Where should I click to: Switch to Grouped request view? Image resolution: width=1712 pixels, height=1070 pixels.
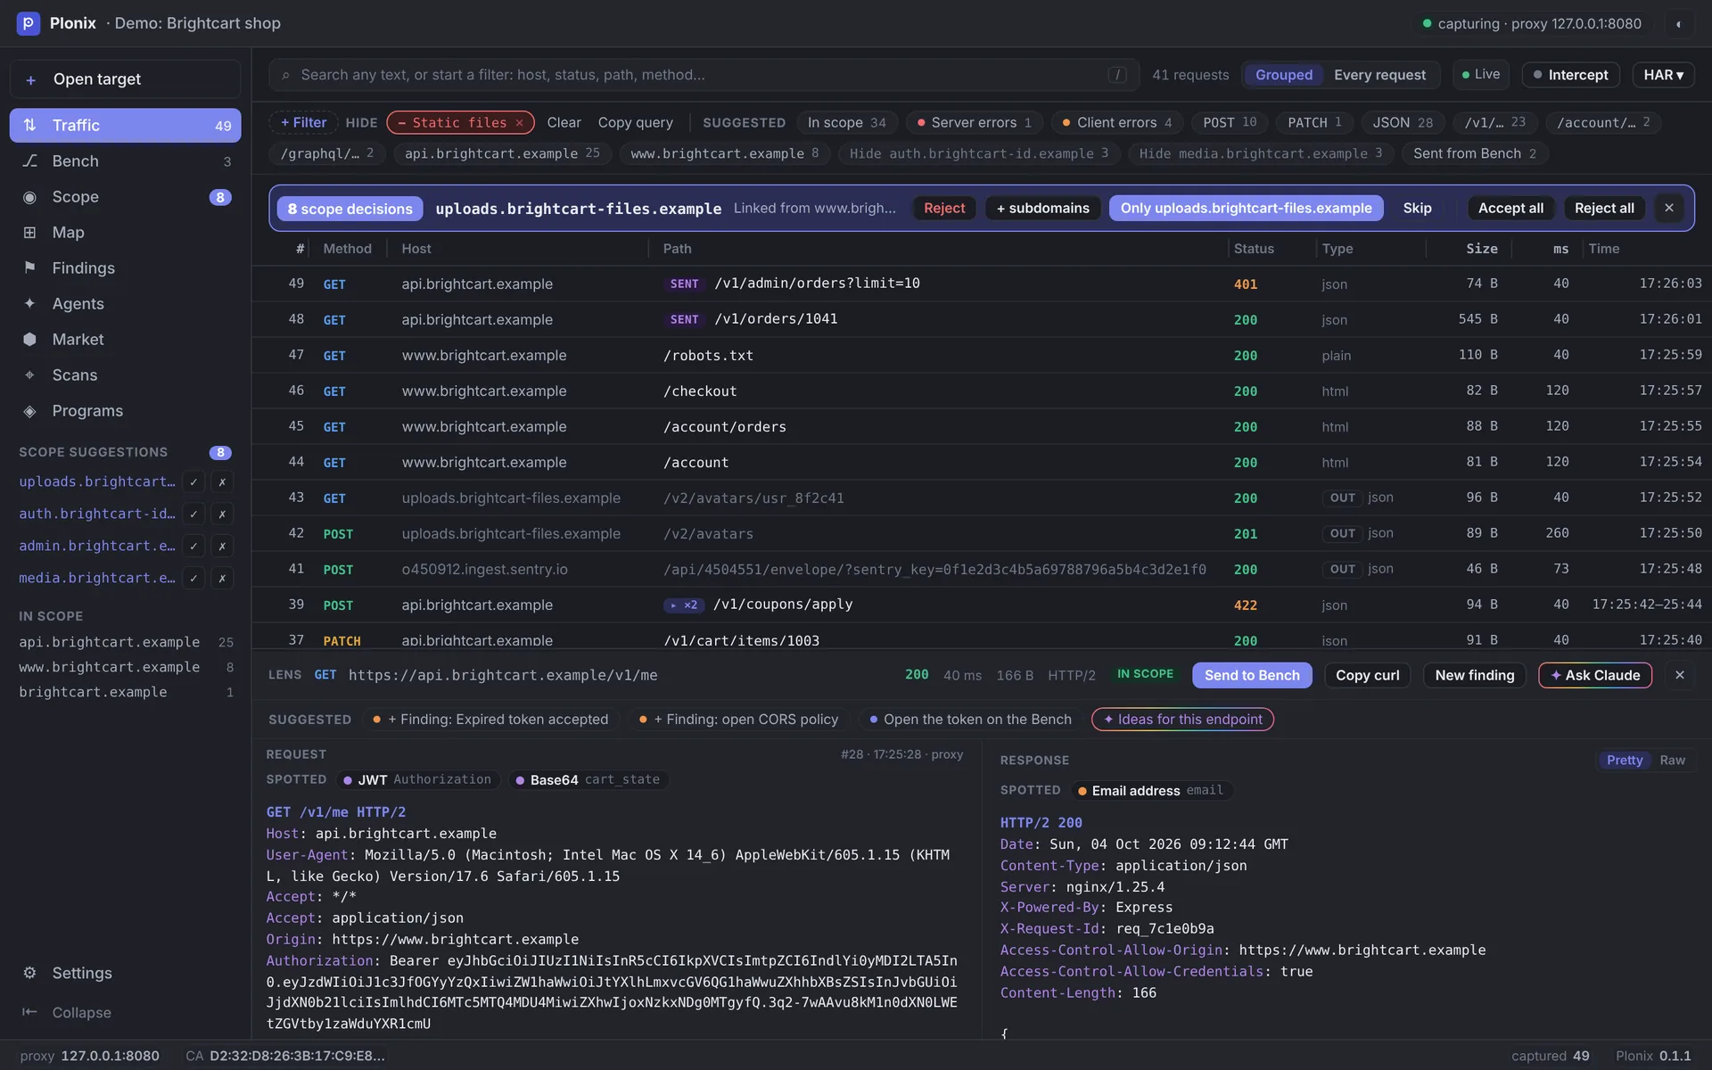coord(1283,75)
